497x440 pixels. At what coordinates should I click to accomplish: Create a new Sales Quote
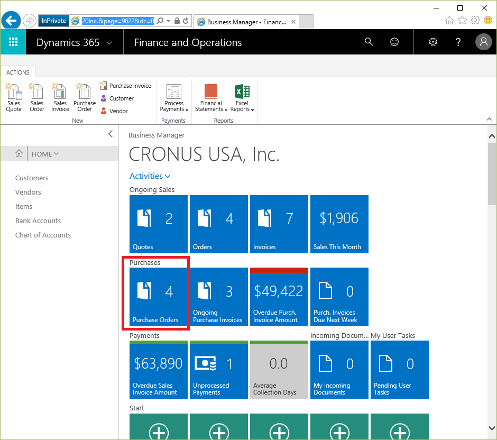(14, 97)
